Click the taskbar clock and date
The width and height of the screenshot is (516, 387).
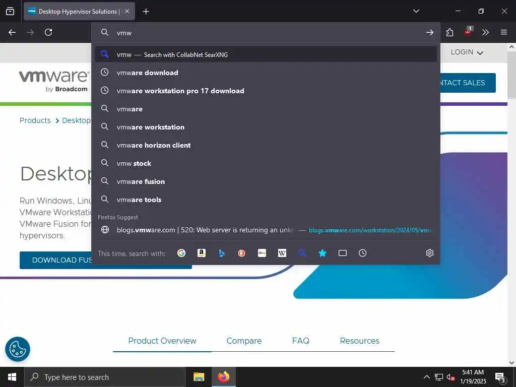pyautogui.click(x=473, y=377)
